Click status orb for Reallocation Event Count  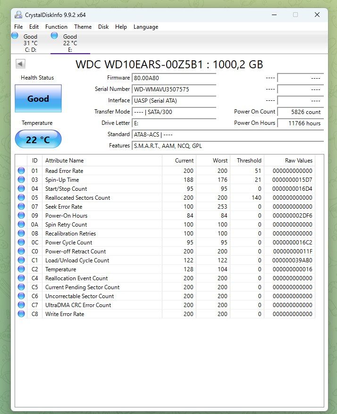pos(21,278)
